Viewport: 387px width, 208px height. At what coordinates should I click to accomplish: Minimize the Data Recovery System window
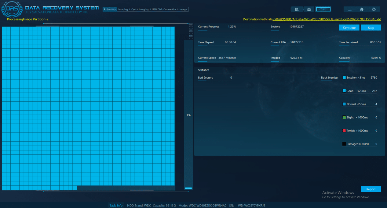click(349, 9)
